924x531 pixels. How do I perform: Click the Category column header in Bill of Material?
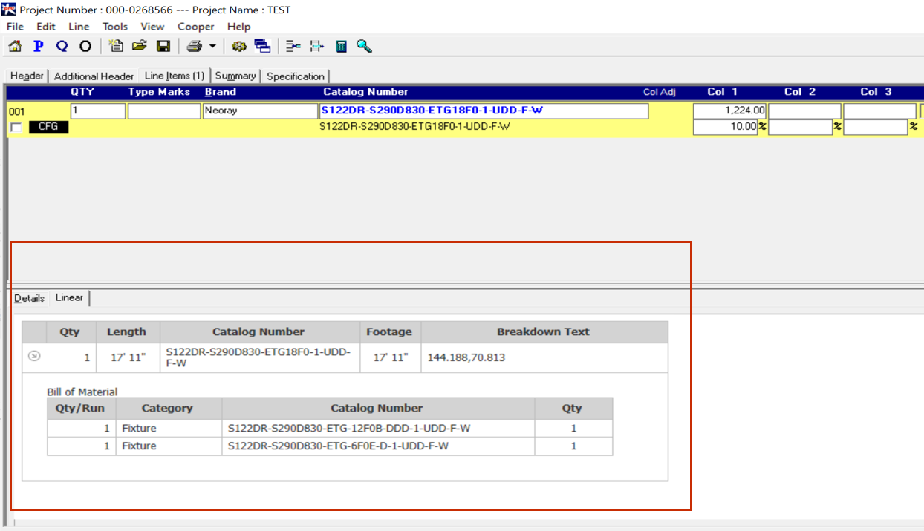tap(168, 408)
